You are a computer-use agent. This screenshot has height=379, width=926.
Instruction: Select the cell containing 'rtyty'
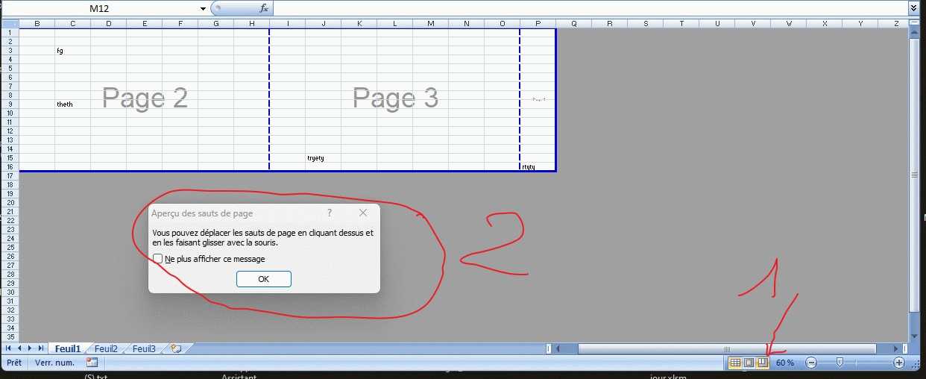point(538,167)
